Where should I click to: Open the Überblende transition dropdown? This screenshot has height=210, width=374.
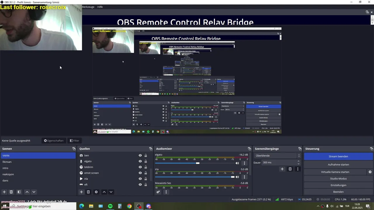point(277,156)
